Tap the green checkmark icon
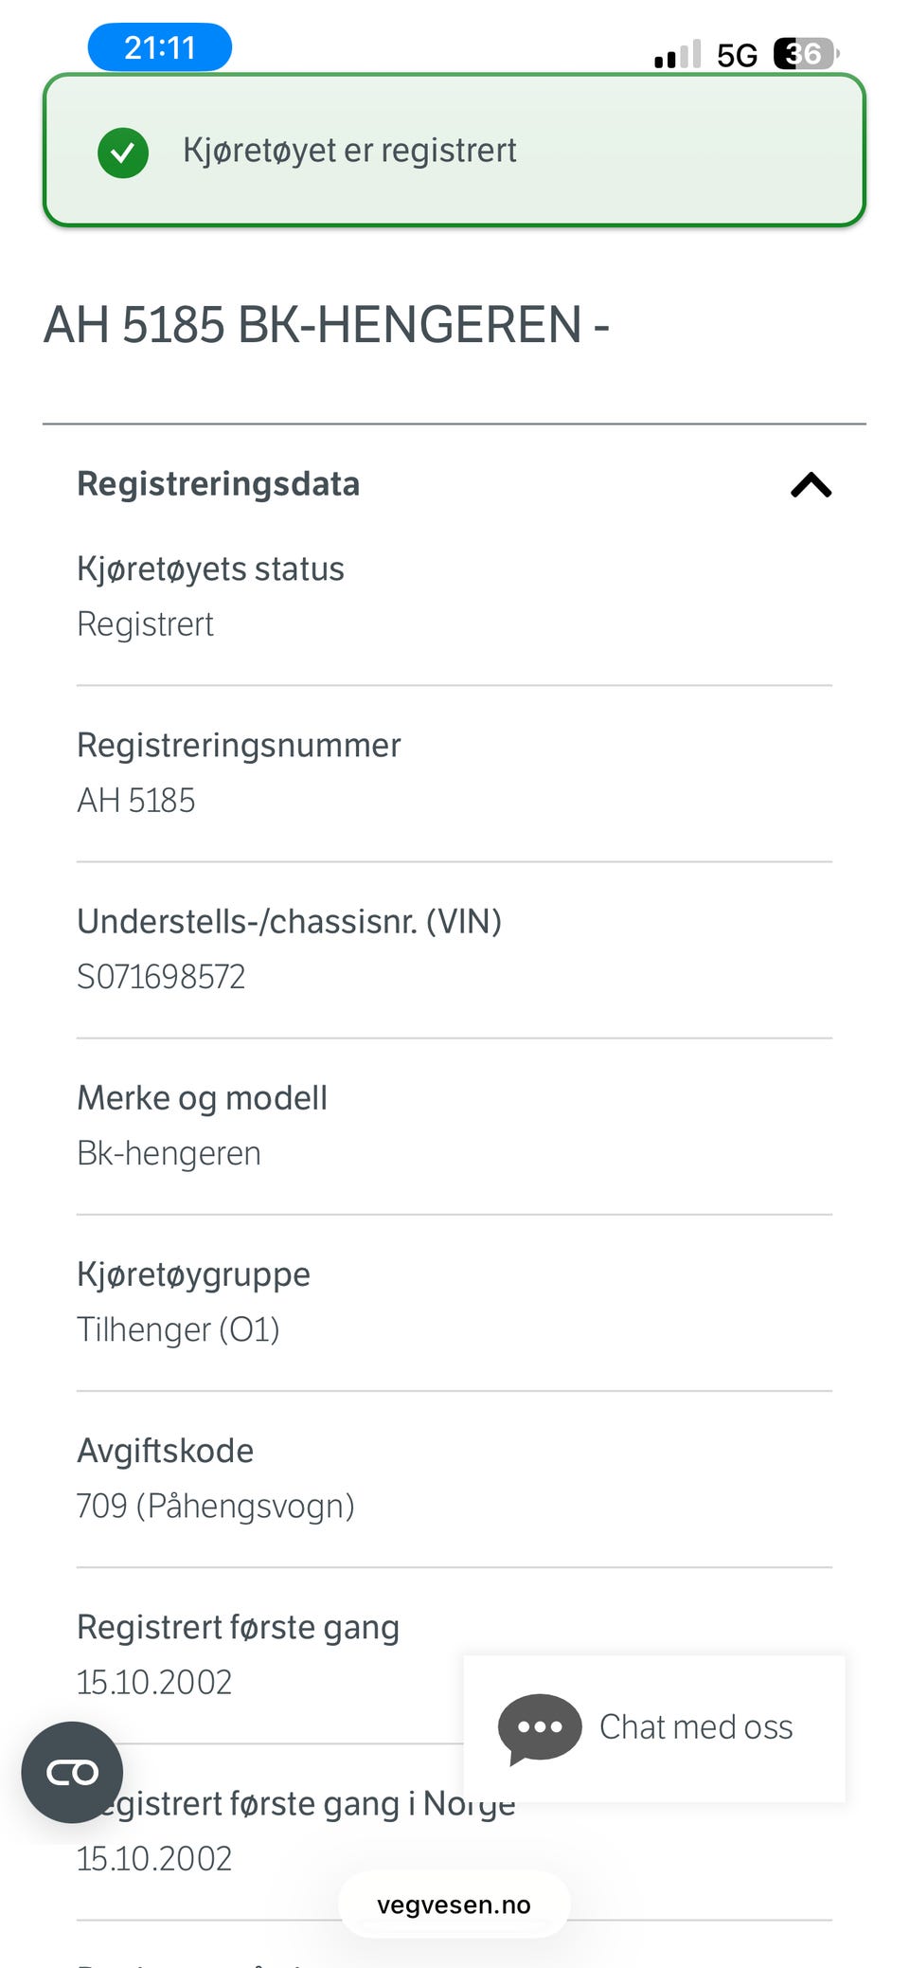Screen dimensions: 909x1968 [123, 152]
